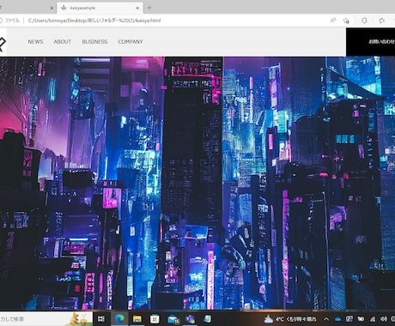Viewport: 395px width, 326px height.
Task: Click the Read aloud icon in the address bar
Action: pyautogui.click(x=333, y=21)
